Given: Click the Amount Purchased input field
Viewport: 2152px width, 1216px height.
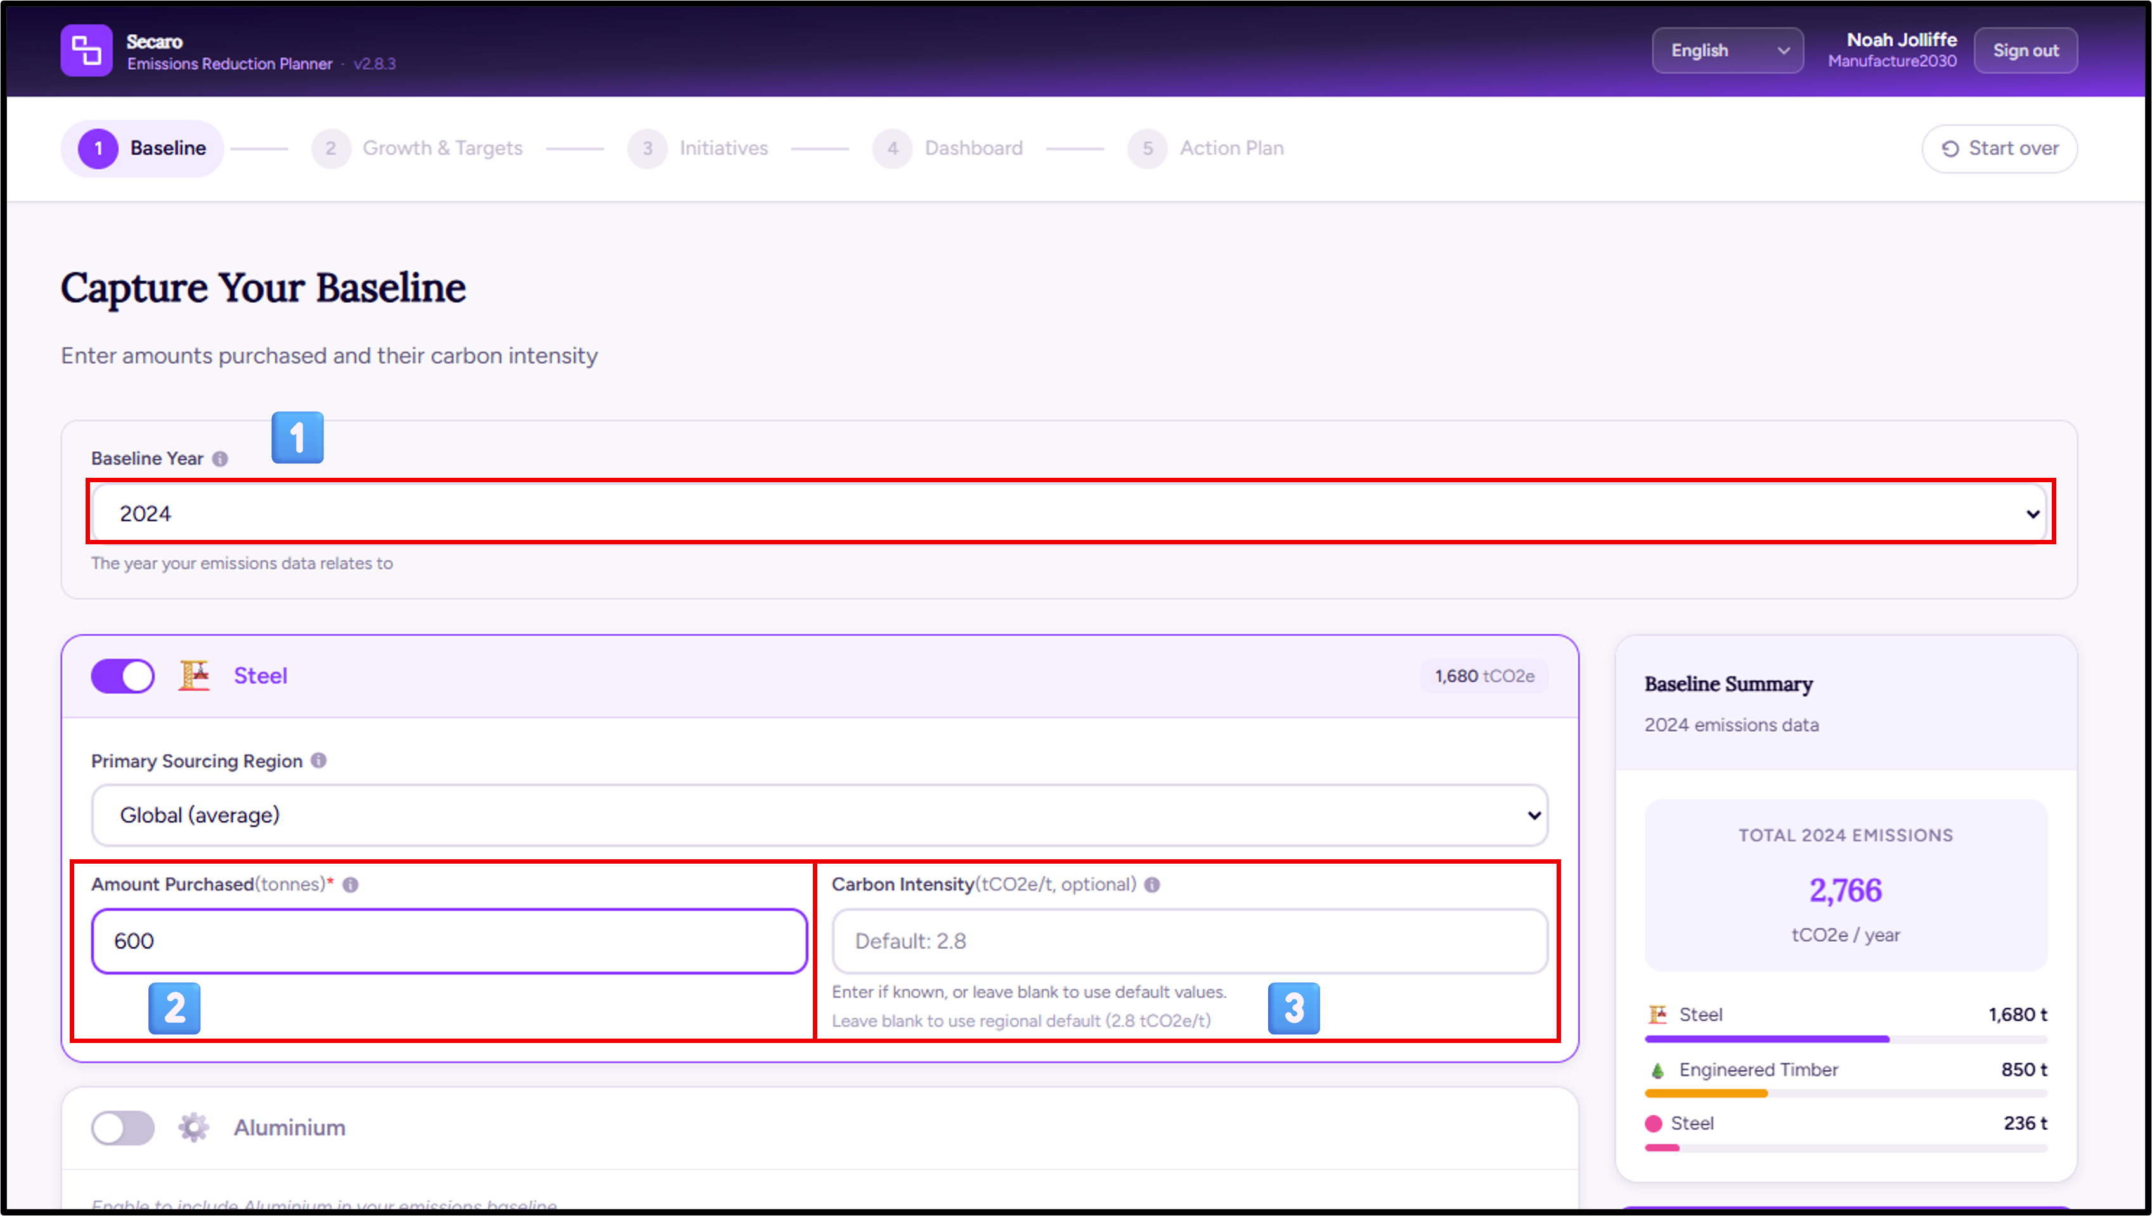Looking at the screenshot, I should pos(450,941).
